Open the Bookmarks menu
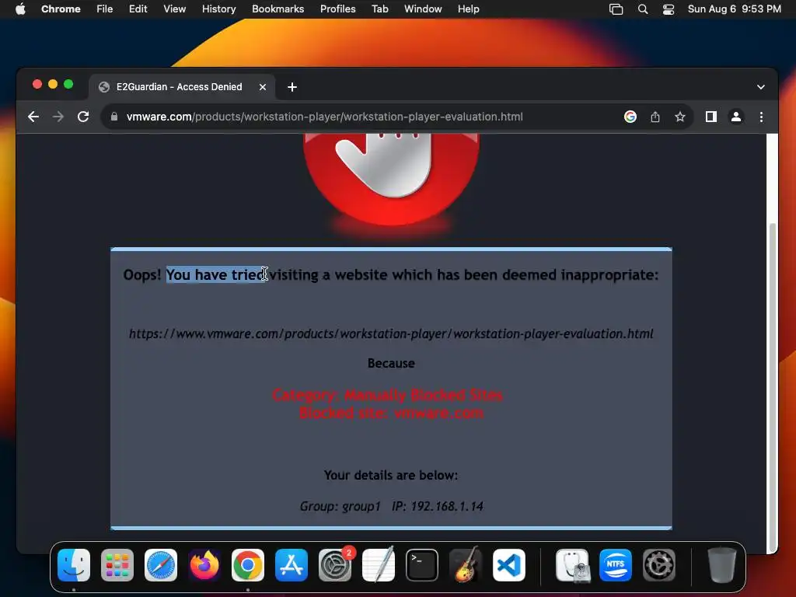Screen dimensions: 796x597 pos(278,9)
